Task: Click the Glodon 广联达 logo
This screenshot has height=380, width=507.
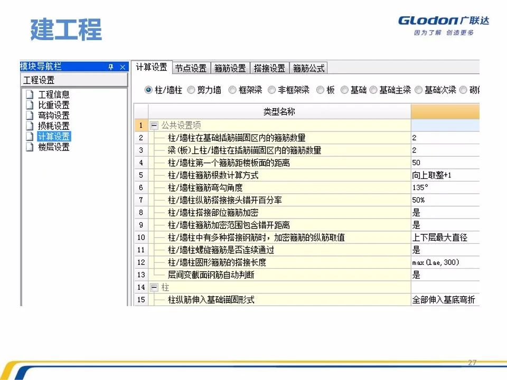Action: (x=443, y=20)
